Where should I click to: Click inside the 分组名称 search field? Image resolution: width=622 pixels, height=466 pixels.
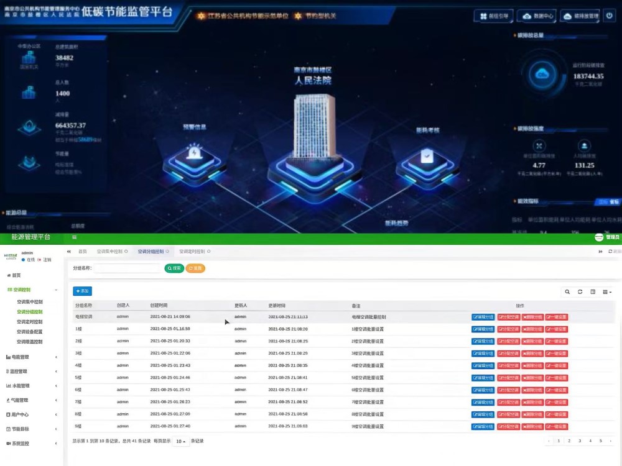pos(128,268)
